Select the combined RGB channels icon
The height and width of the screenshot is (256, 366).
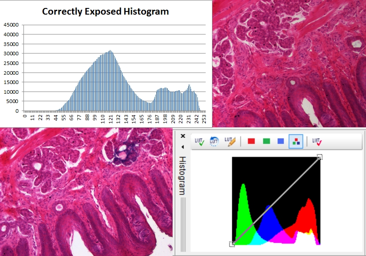point(296,141)
